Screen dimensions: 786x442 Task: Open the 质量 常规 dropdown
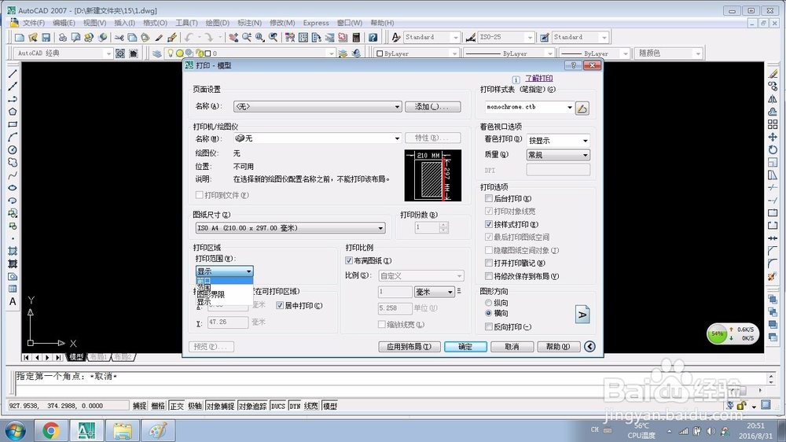[558, 155]
